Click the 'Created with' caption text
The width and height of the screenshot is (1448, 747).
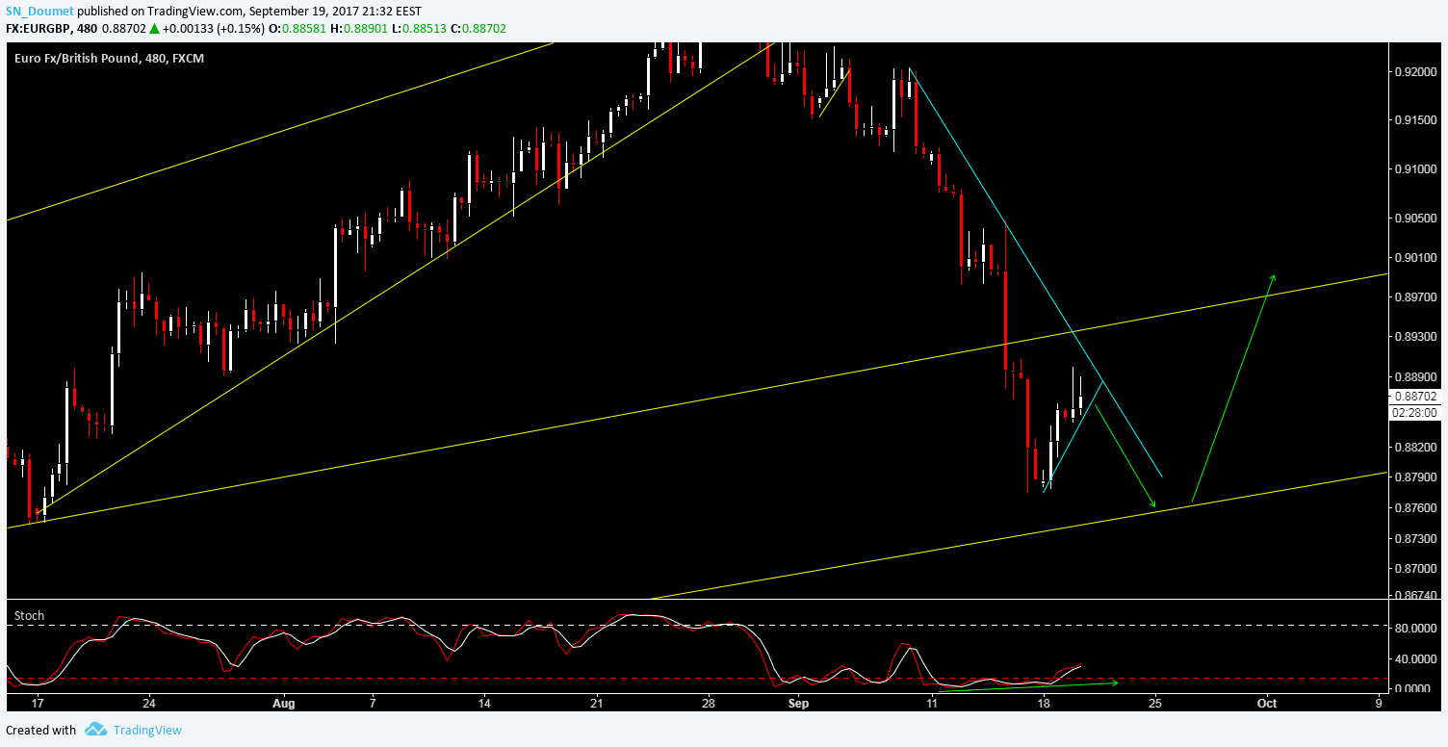pos(40,730)
